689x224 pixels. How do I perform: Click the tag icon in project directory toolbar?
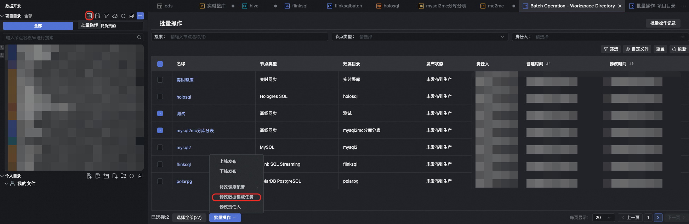115,16
